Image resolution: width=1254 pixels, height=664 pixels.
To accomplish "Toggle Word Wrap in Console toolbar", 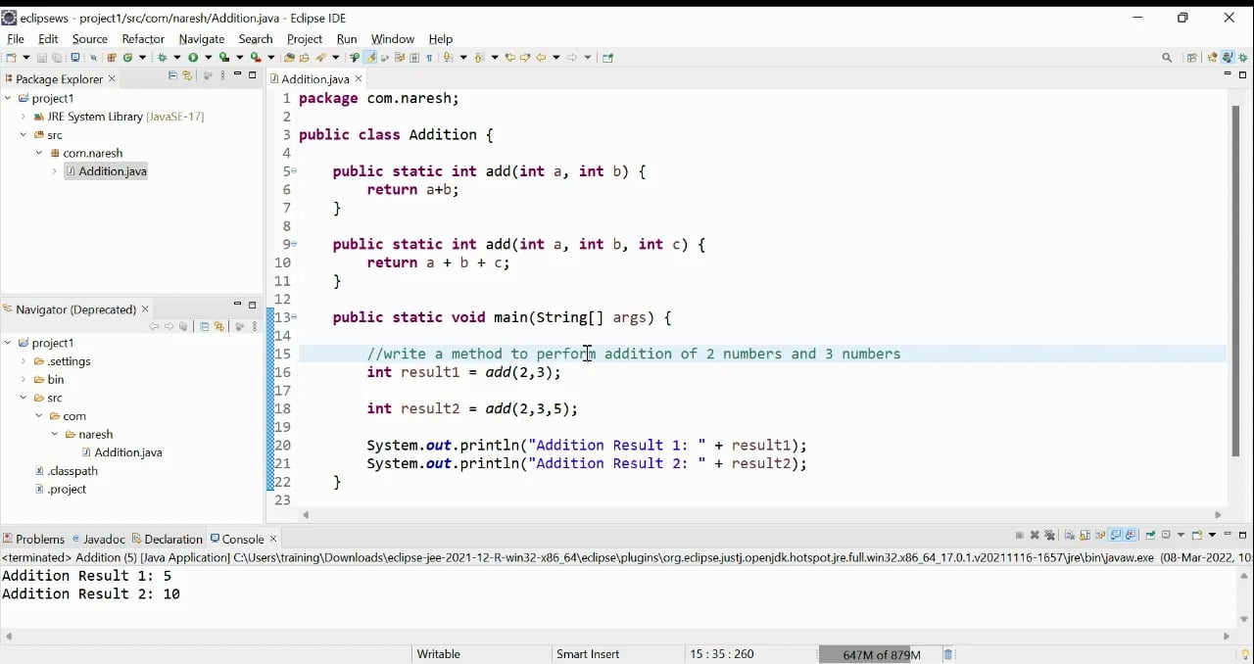I will (1100, 536).
